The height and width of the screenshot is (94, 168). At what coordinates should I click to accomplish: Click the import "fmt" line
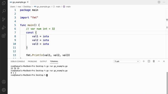(29, 17)
